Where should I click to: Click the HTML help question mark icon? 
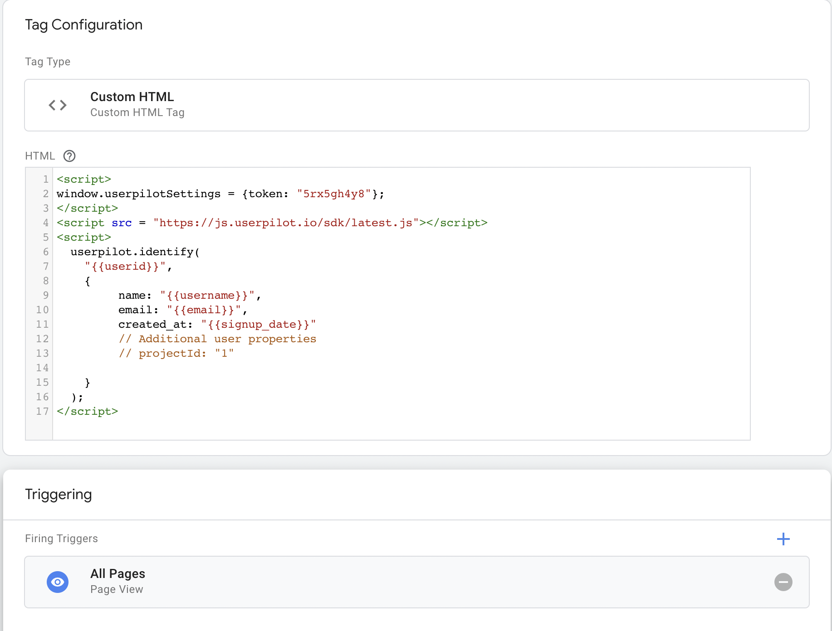[69, 156]
